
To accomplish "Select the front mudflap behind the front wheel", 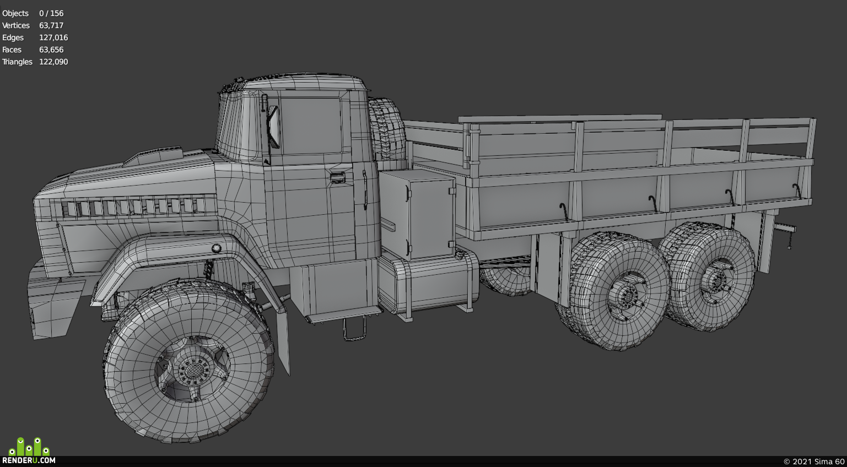I will tap(283, 343).
